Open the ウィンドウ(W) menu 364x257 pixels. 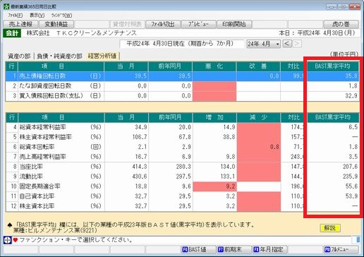pos(61,16)
